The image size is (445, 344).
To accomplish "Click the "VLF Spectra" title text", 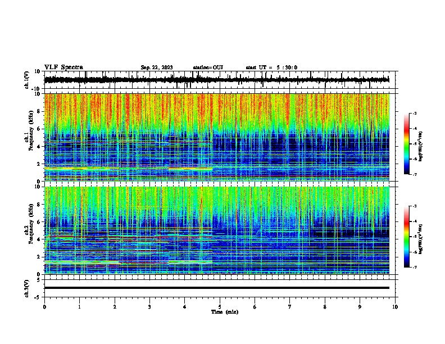I will click(x=63, y=67).
